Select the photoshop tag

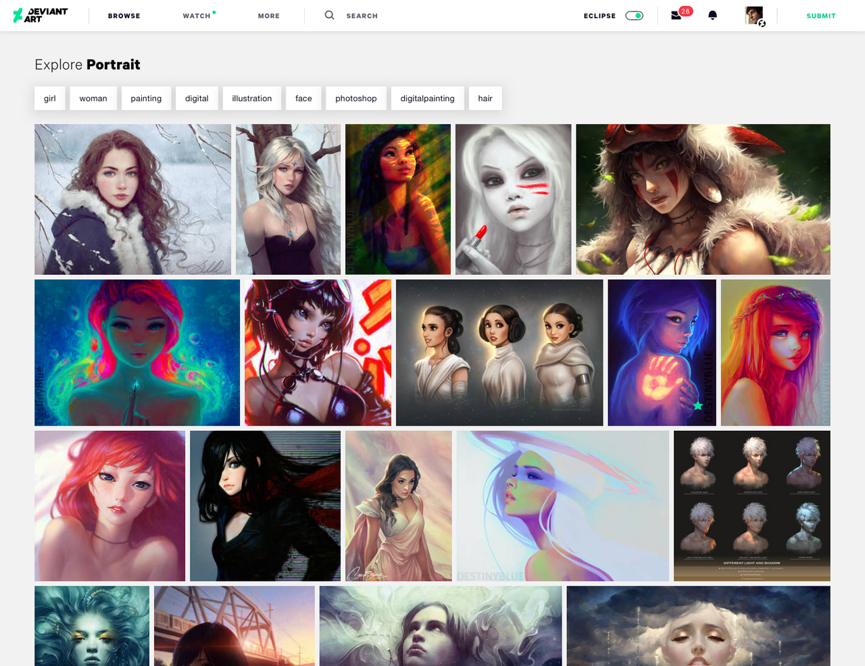pos(356,98)
